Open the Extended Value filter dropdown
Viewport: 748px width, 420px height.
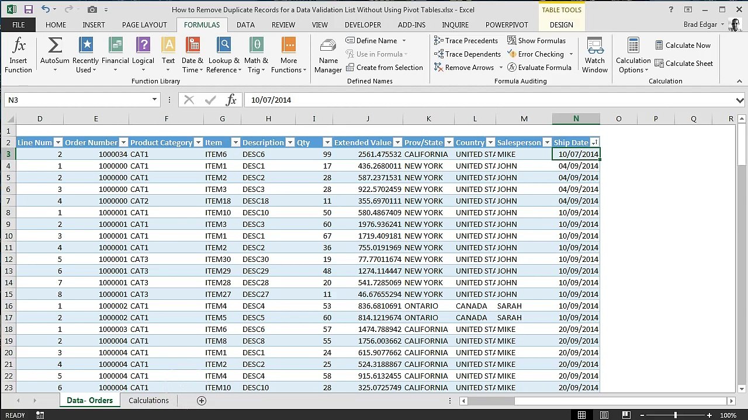pyautogui.click(x=397, y=142)
